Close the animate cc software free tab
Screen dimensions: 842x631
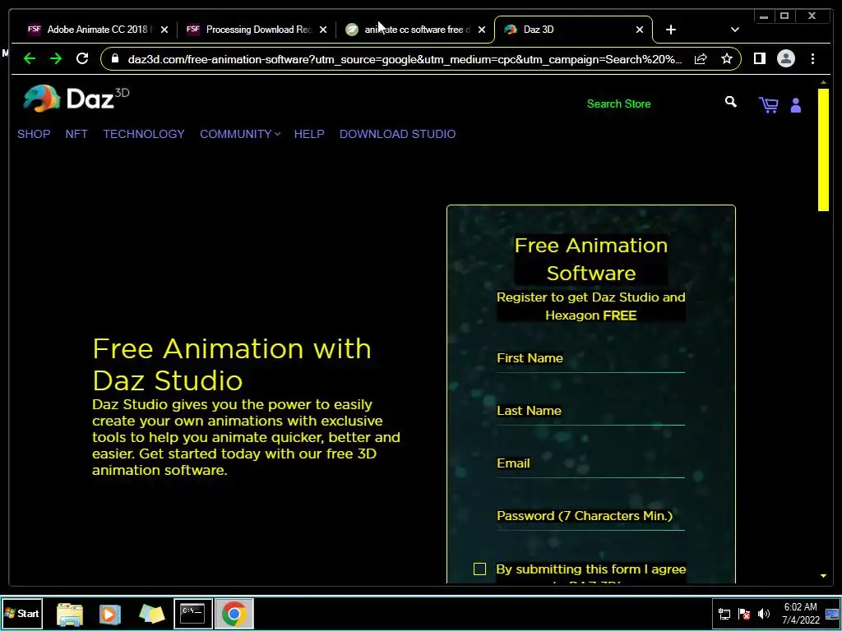click(x=482, y=30)
